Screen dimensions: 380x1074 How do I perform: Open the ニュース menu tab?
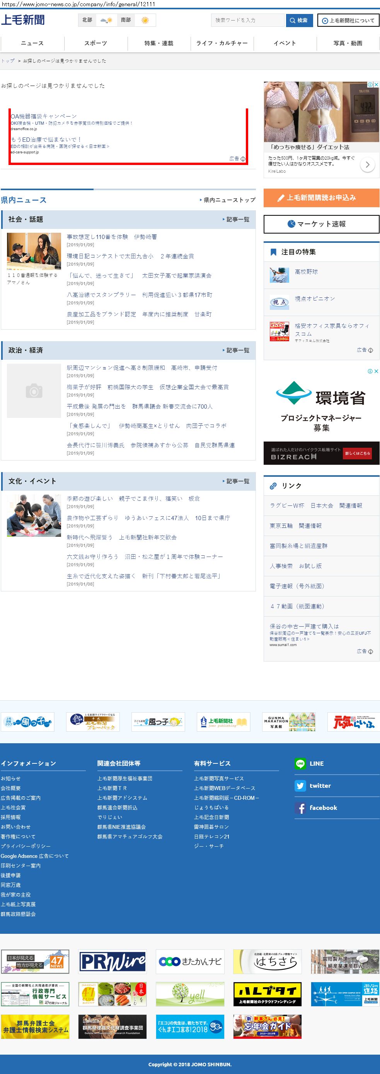[32, 43]
